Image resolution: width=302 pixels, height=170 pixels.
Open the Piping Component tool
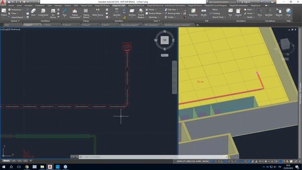coord(75,13)
